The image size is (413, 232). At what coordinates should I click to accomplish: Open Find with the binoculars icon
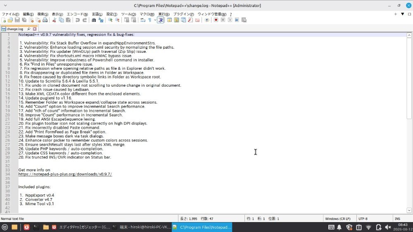[x=94, y=20]
